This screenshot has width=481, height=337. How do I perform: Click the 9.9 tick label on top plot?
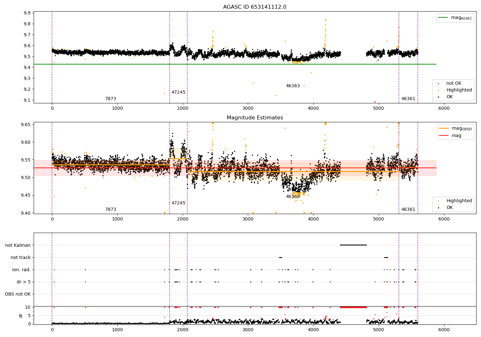point(27,13)
